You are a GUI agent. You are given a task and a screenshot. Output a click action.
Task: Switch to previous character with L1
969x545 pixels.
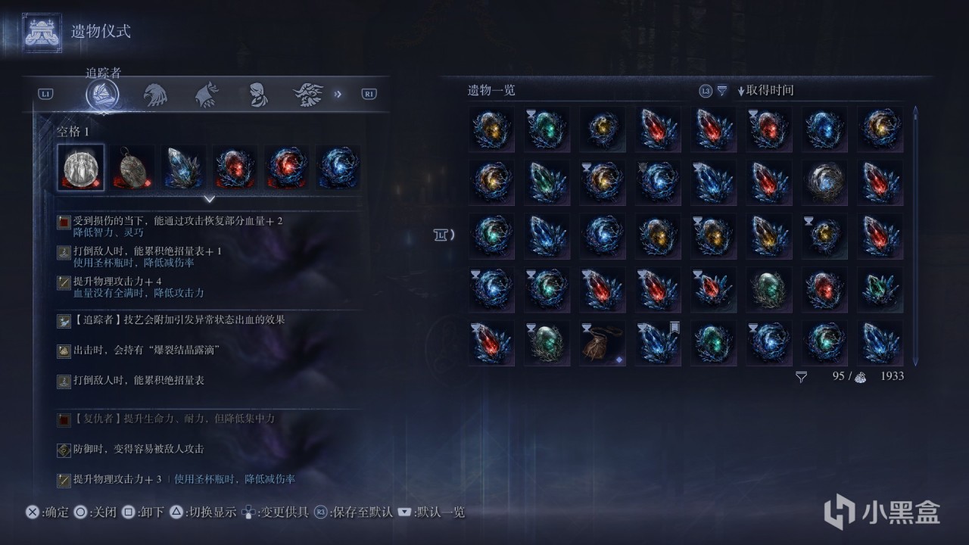point(46,94)
